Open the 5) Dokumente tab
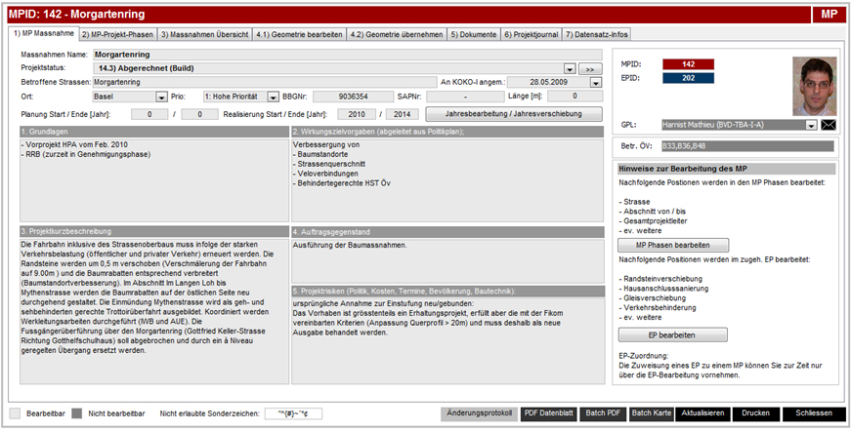The height and width of the screenshot is (431, 851). 473,35
